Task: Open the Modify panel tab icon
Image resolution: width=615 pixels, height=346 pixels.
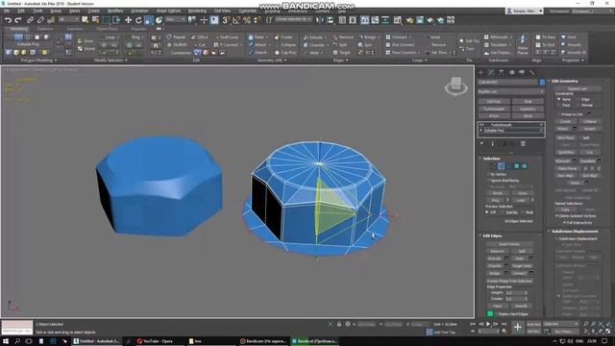Action: click(491, 72)
